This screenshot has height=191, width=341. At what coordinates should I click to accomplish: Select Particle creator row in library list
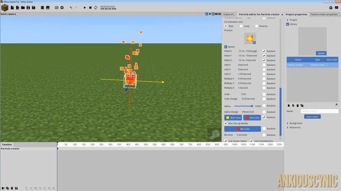[x=312, y=65]
